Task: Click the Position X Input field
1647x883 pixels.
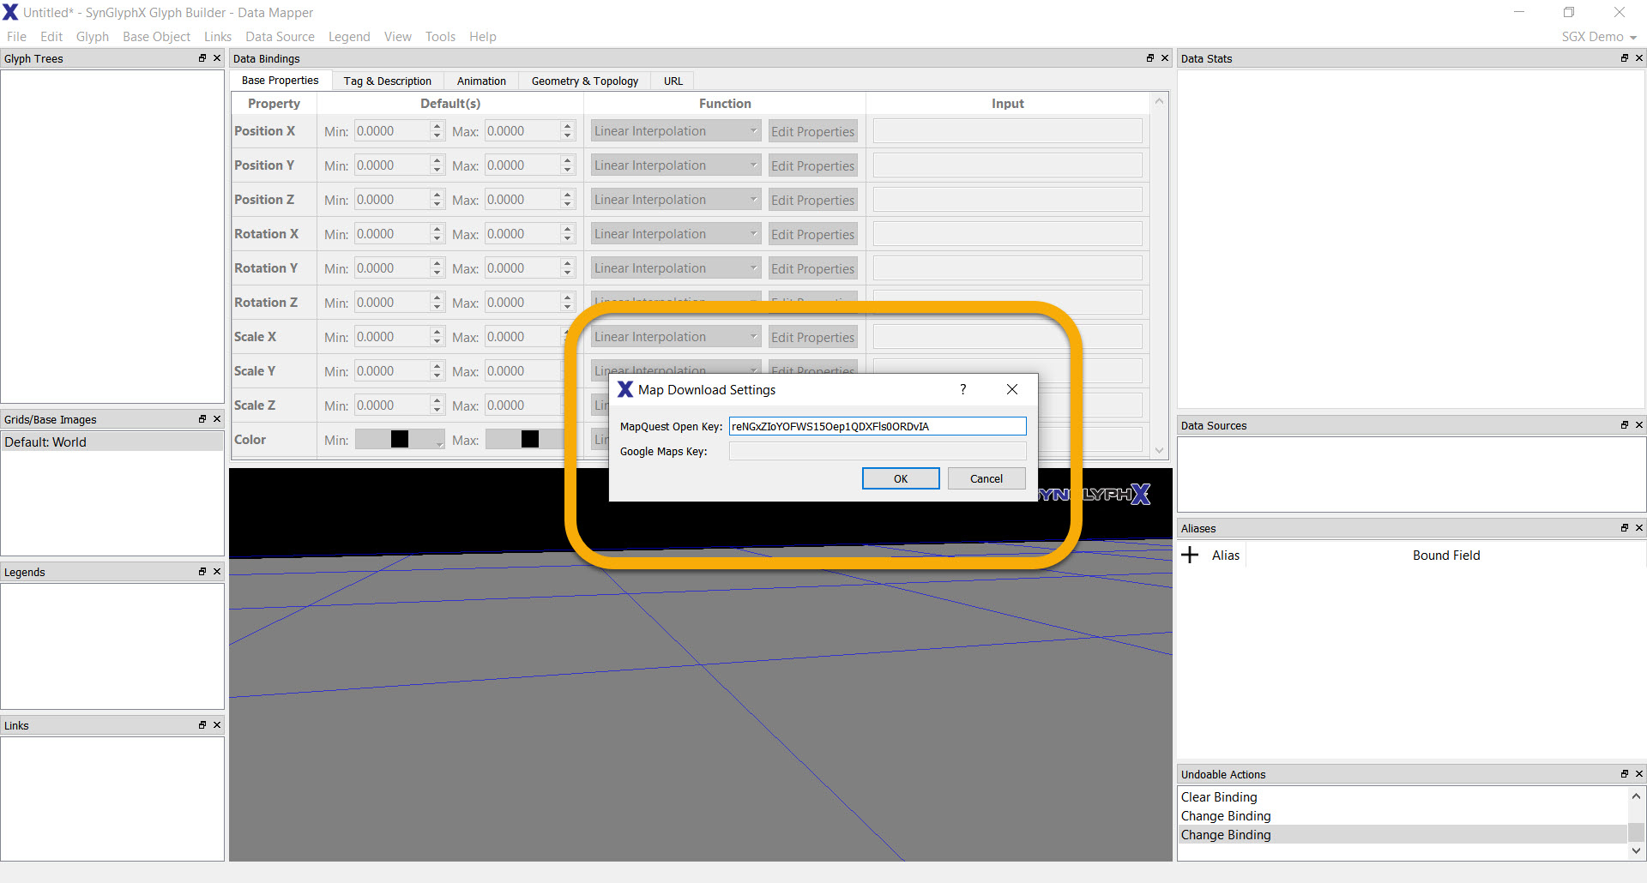Action: click(1008, 131)
